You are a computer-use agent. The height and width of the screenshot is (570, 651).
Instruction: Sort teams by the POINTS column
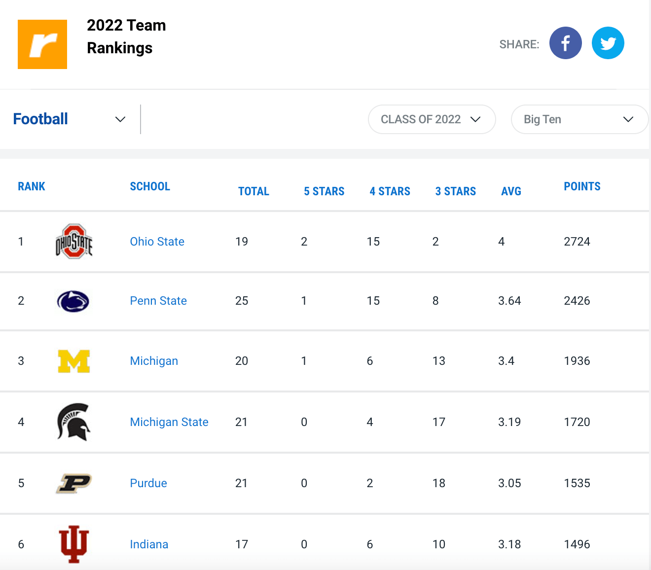pyautogui.click(x=582, y=186)
